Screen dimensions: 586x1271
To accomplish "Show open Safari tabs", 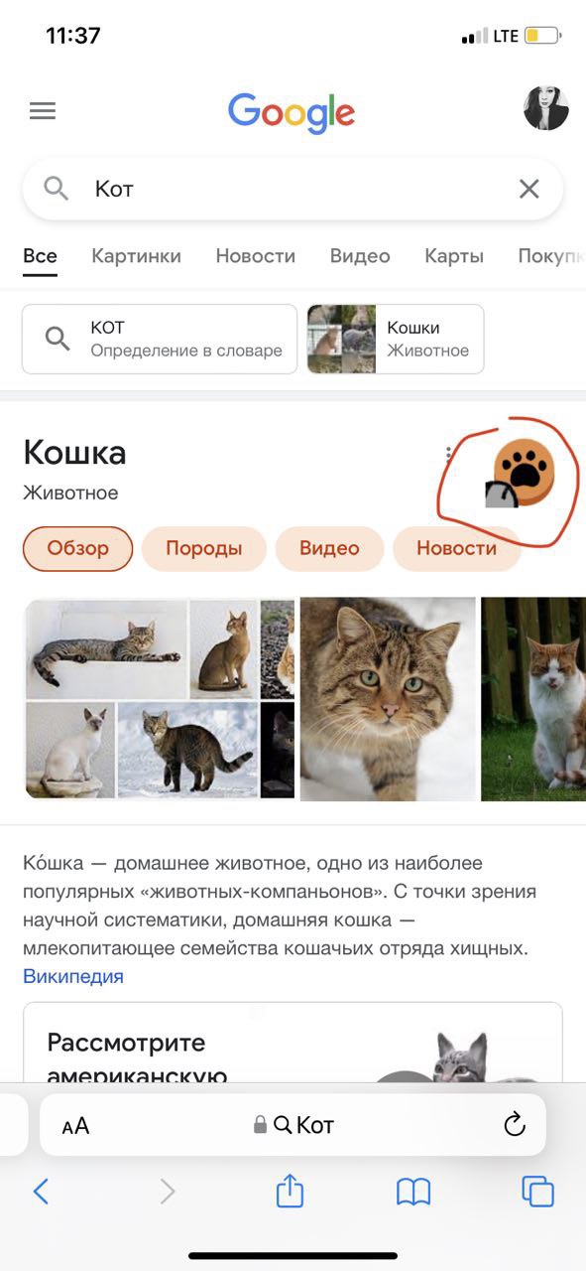I will 537,1191.
